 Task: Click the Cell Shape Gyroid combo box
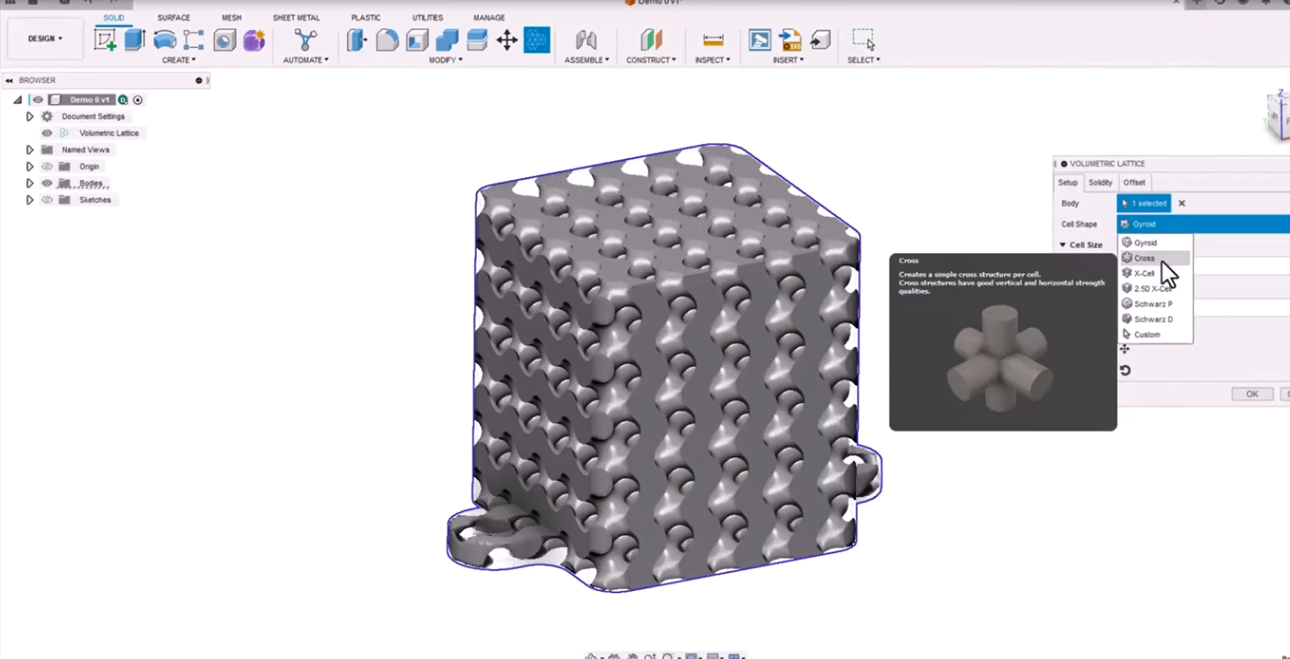click(1204, 224)
